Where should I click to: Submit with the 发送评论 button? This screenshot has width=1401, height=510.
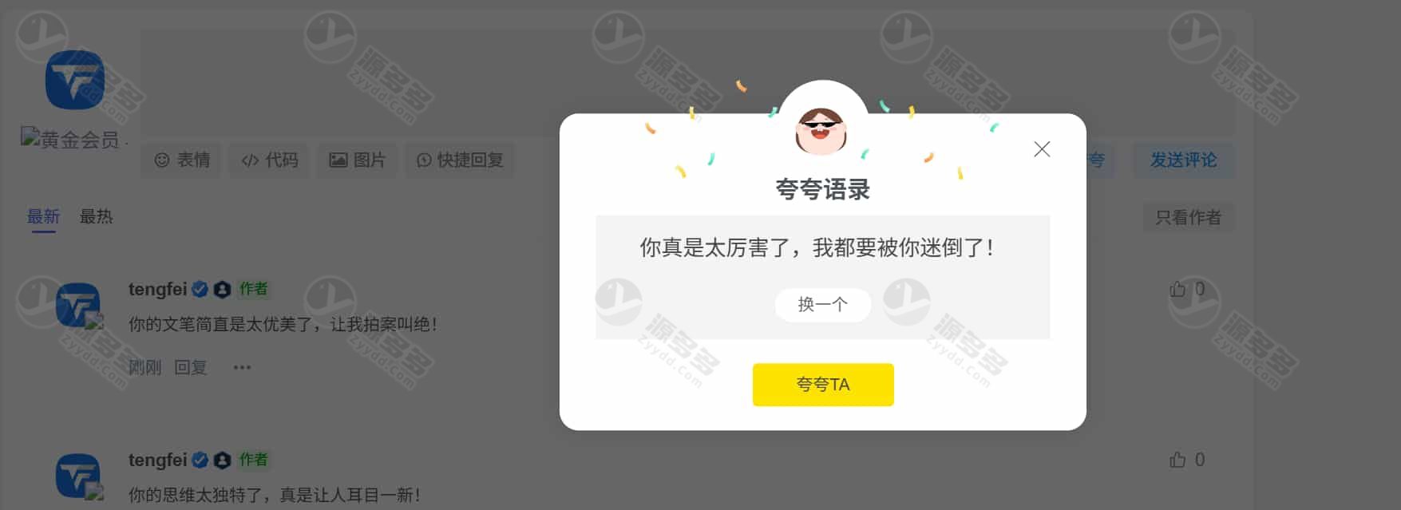click(x=1184, y=160)
